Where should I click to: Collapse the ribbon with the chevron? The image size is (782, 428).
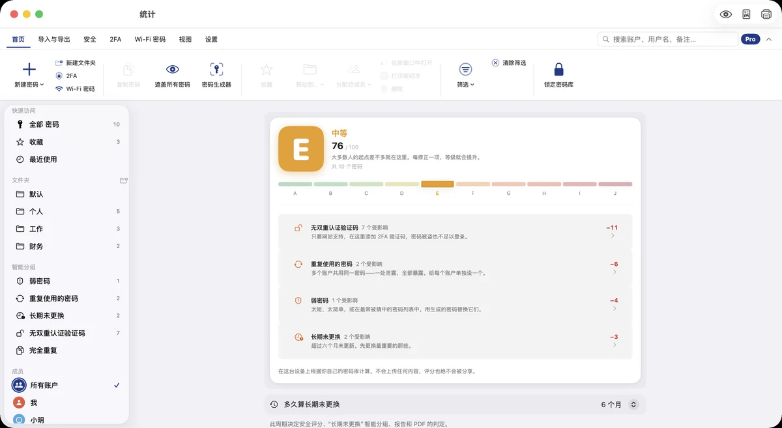coord(769,39)
